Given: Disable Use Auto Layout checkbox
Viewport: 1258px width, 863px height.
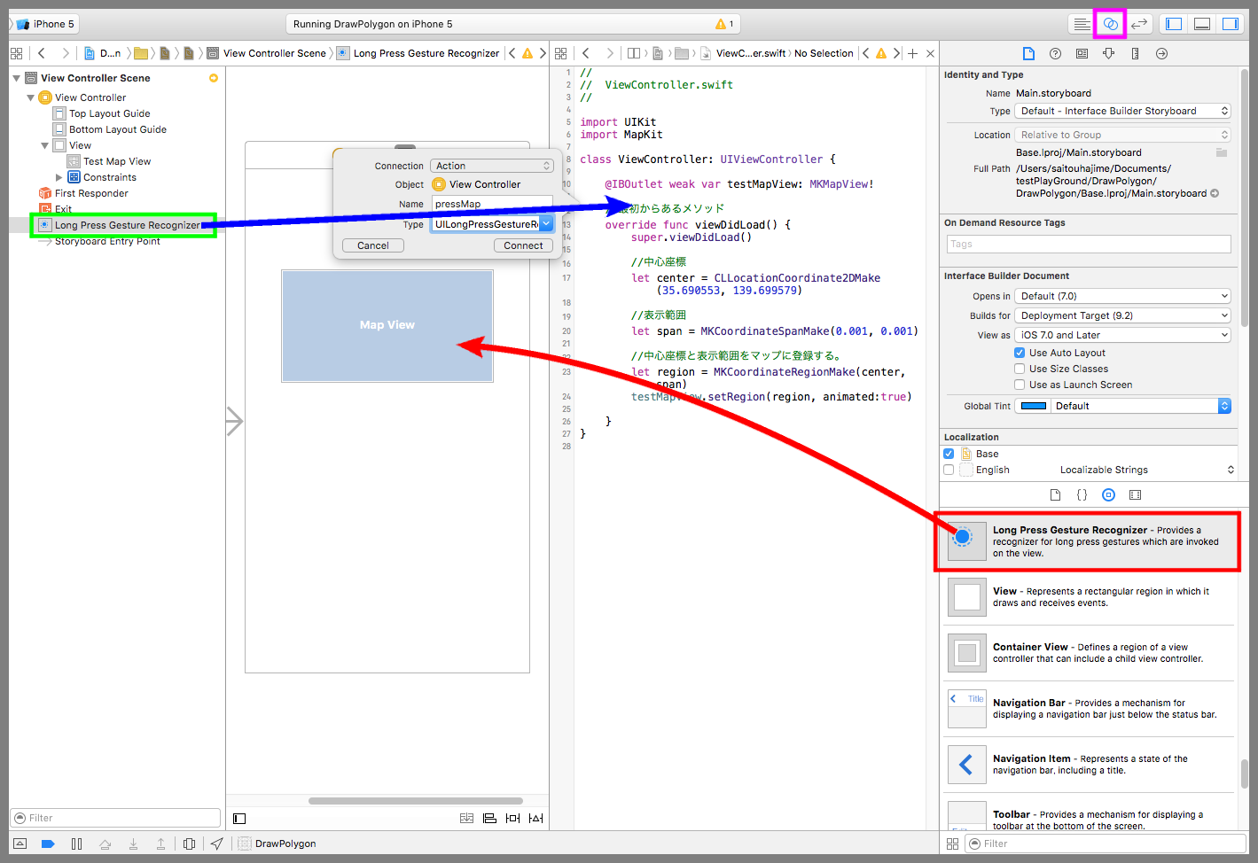Looking at the screenshot, I should click(x=1020, y=353).
